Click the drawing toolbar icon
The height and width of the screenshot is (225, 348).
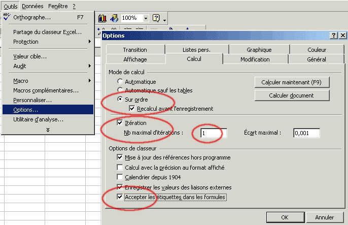(114, 18)
